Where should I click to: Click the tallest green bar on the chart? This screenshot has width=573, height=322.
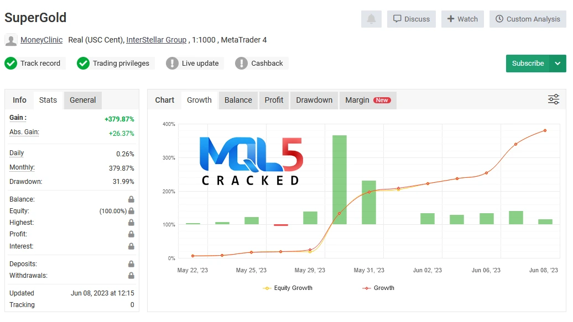[340, 180]
